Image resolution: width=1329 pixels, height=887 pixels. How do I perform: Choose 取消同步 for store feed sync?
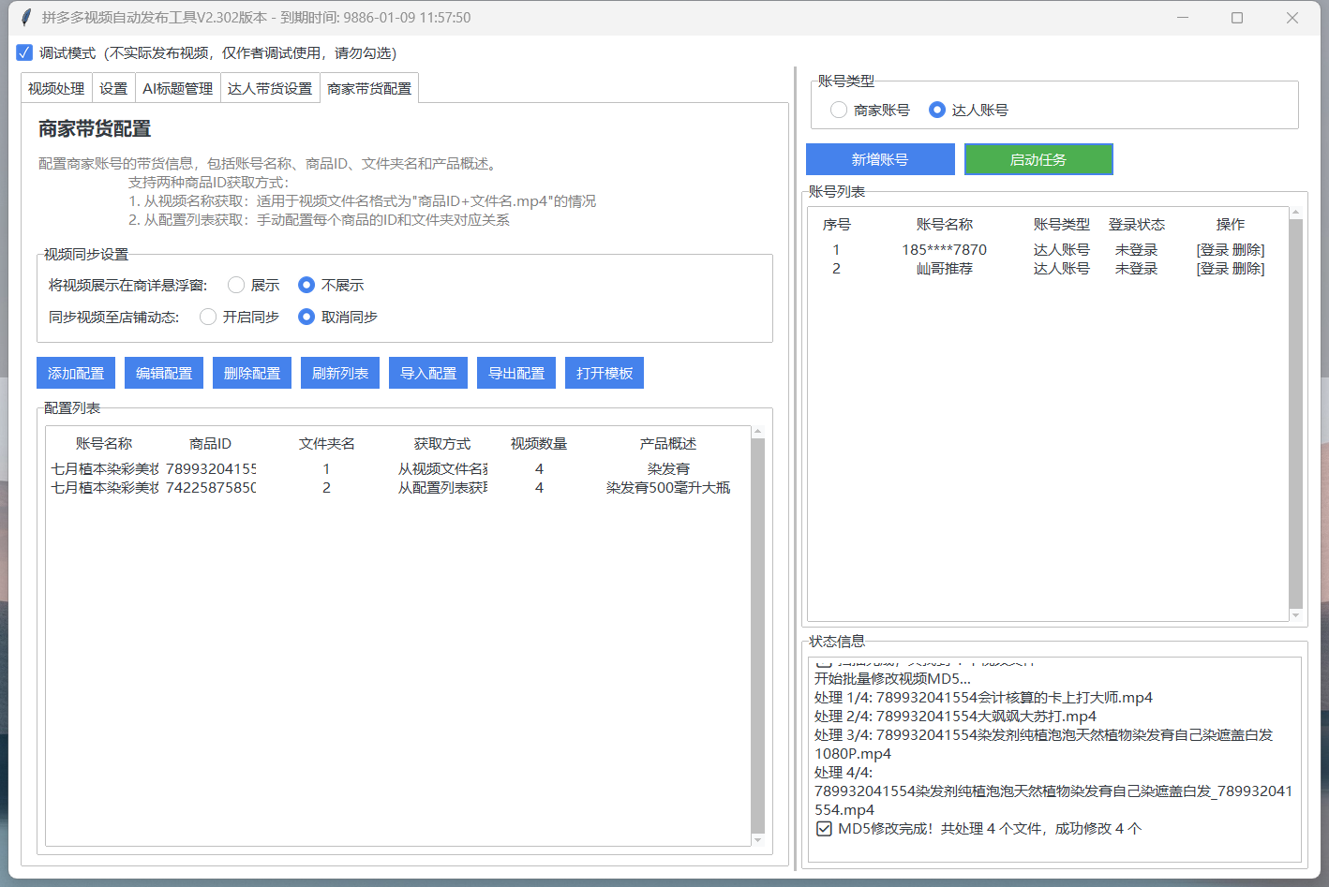(x=306, y=317)
